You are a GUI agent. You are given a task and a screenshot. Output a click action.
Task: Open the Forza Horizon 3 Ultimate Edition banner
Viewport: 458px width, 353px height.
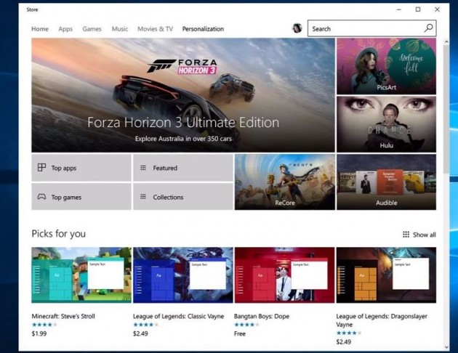click(x=183, y=95)
